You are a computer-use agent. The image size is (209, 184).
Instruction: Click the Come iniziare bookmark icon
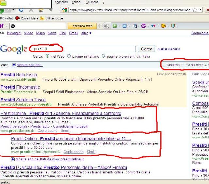point(17,18)
